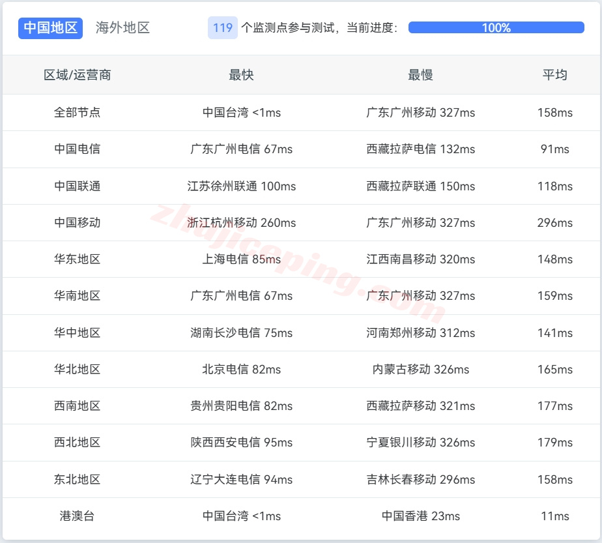
Task: Click the 141ms average value
Action: click(555, 333)
